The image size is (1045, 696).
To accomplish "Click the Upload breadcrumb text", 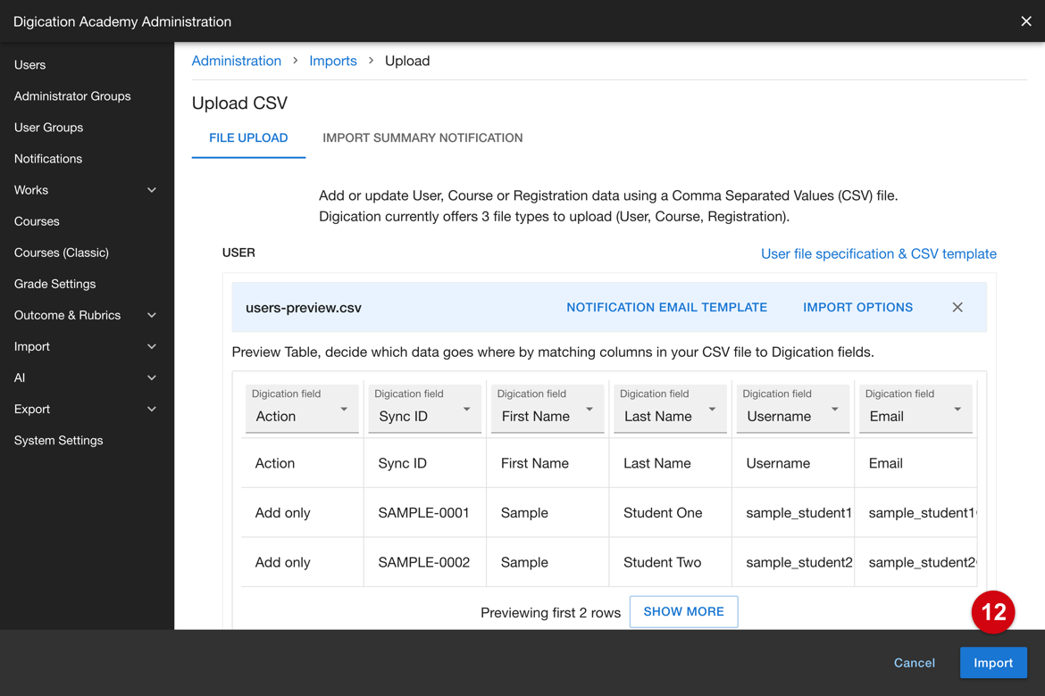I will coord(407,61).
